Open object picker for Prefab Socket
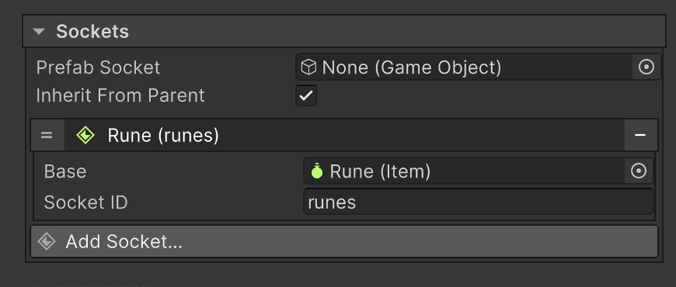 coord(646,67)
